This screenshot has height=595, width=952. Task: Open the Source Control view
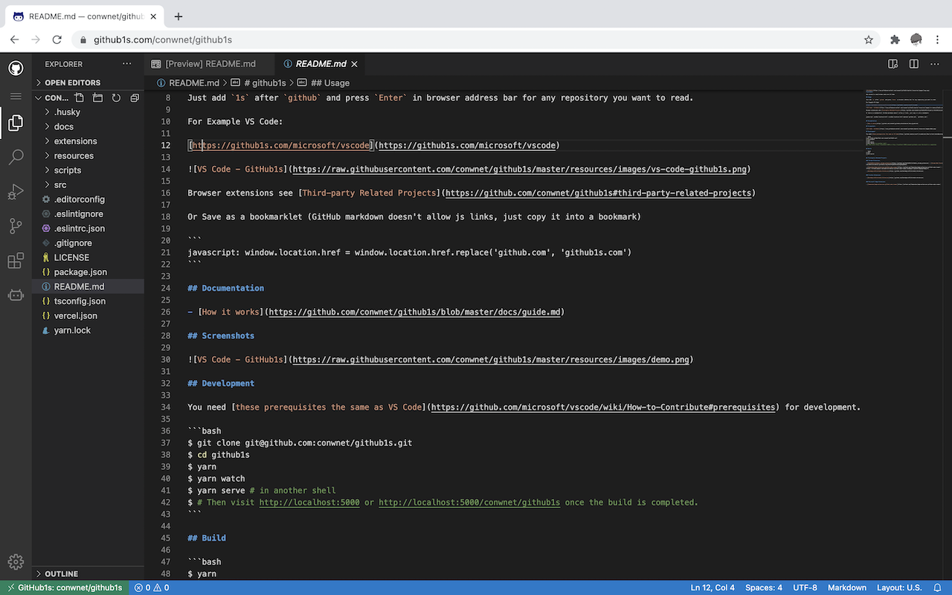15,226
